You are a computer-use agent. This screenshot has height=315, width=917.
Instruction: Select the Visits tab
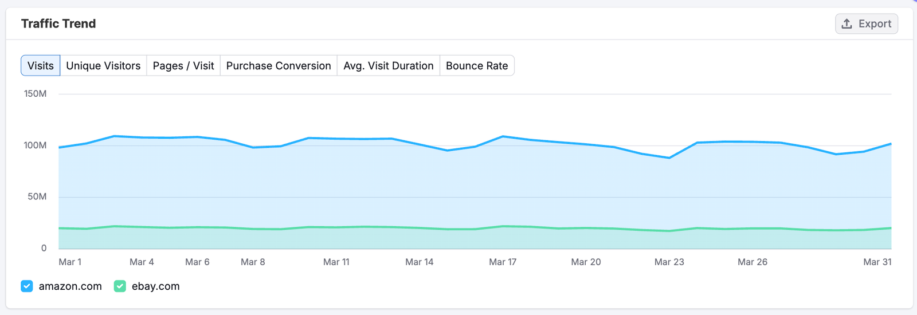[x=41, y=66]
